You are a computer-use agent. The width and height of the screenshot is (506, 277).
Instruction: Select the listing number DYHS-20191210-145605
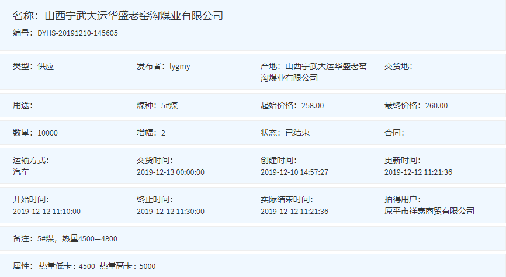(x=78, y=33)
